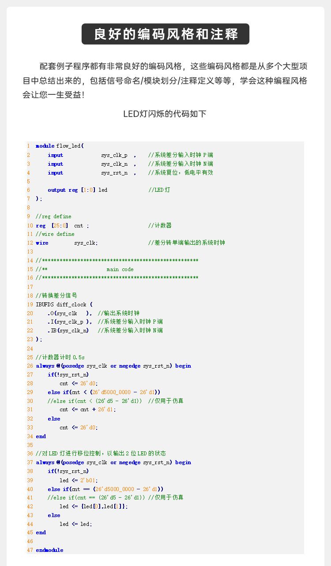Click the comment "//reg define"
331x566 pixels.
53,216
